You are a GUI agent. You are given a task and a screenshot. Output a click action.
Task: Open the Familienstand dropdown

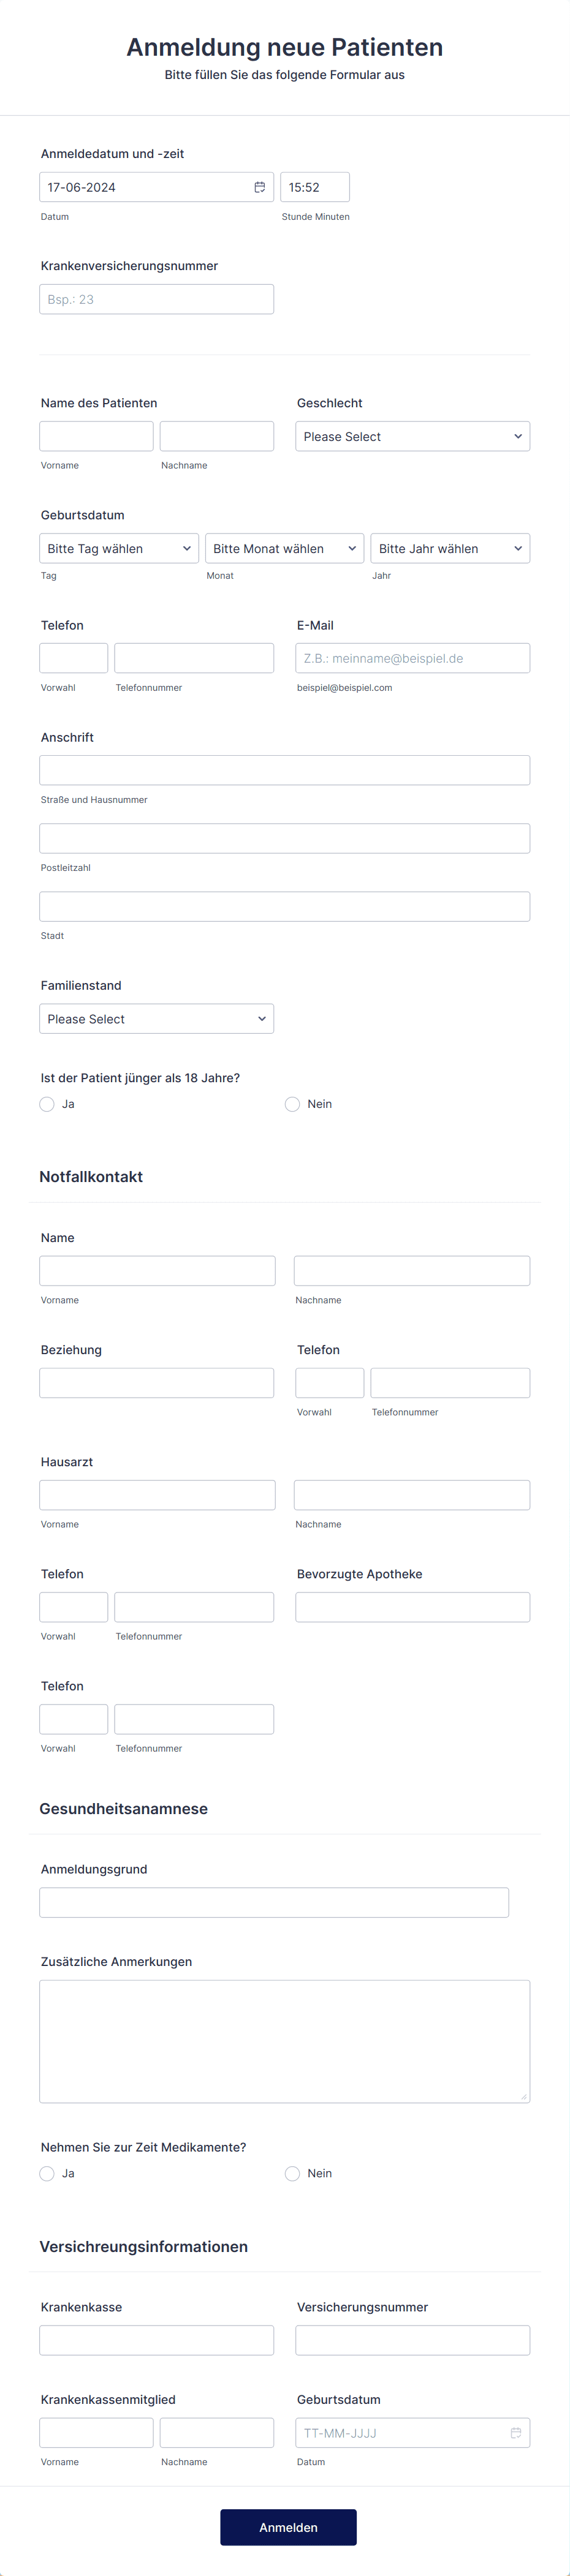156,1018
